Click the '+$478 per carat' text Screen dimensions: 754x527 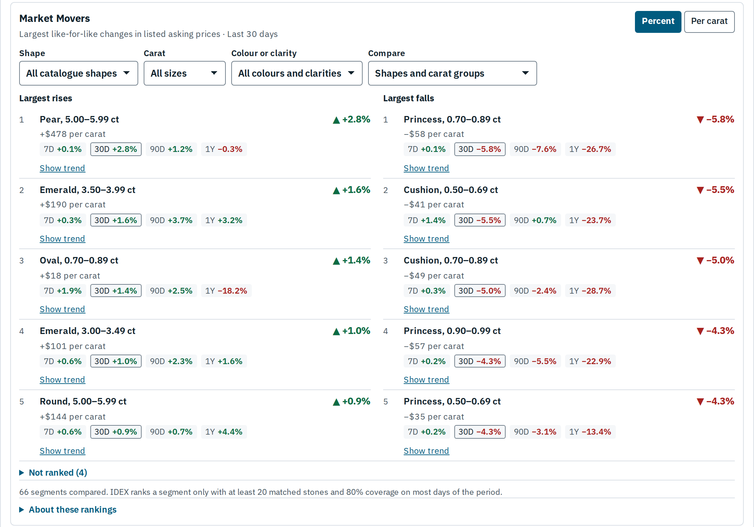(x=73, y=134)
